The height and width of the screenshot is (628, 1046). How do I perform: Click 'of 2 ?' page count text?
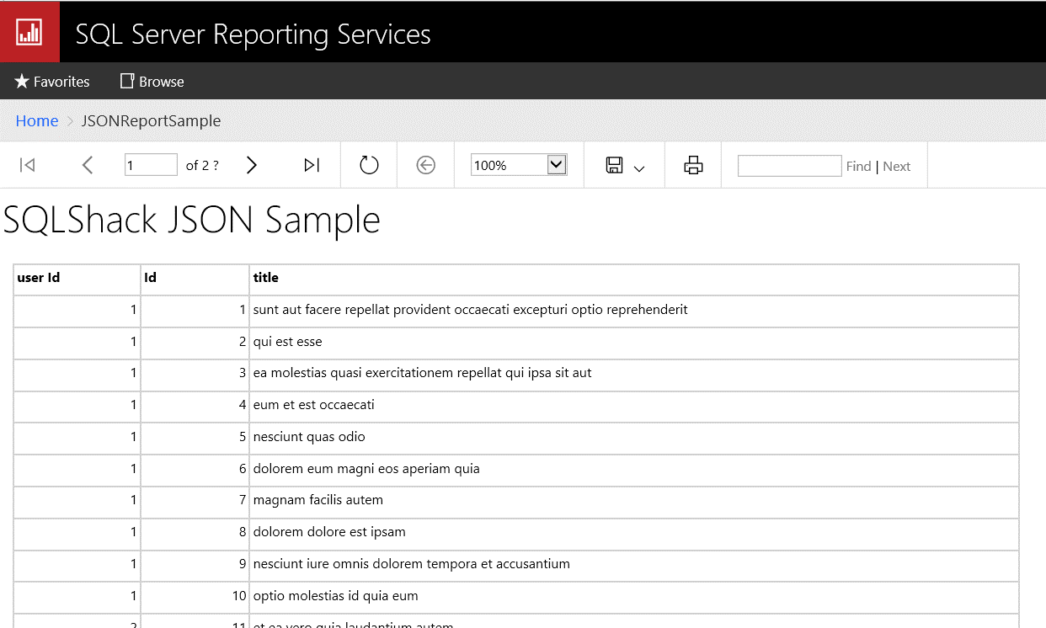pos(202,165)
